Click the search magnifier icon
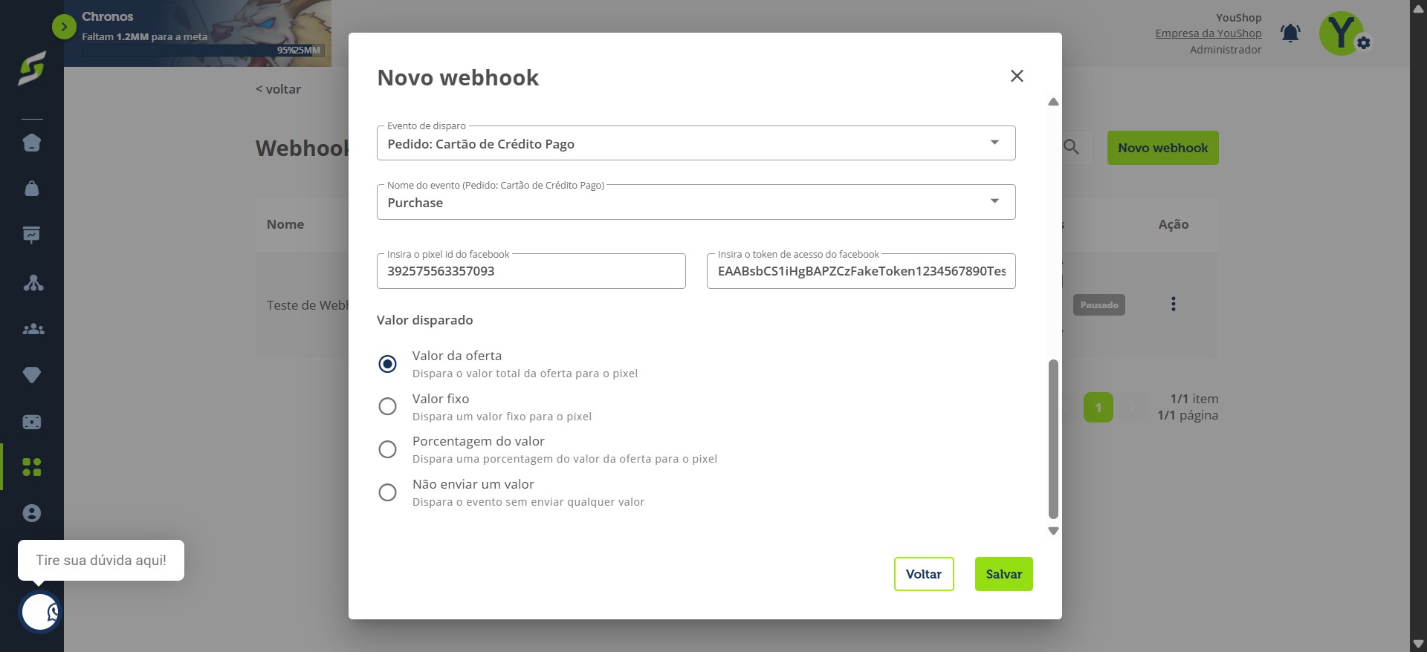 1071,147
